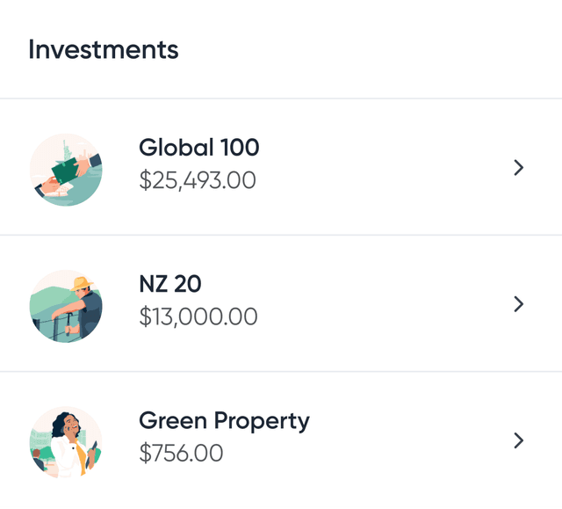Click the blank area of Green Property row

click(404, 440)
